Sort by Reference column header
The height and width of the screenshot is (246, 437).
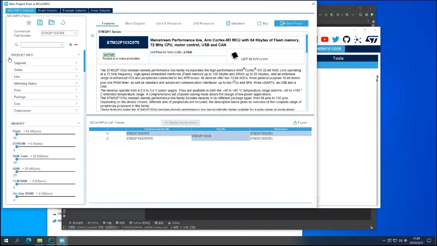[280, 129]
